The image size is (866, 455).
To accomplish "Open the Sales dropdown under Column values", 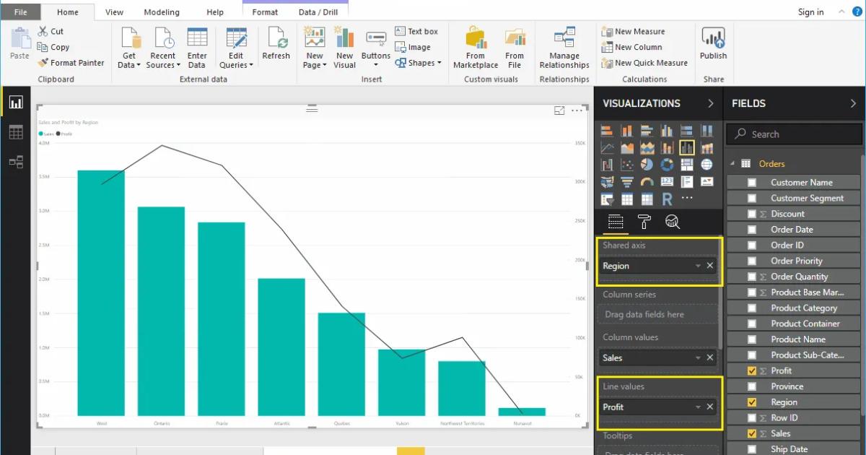I will point(697,357).
